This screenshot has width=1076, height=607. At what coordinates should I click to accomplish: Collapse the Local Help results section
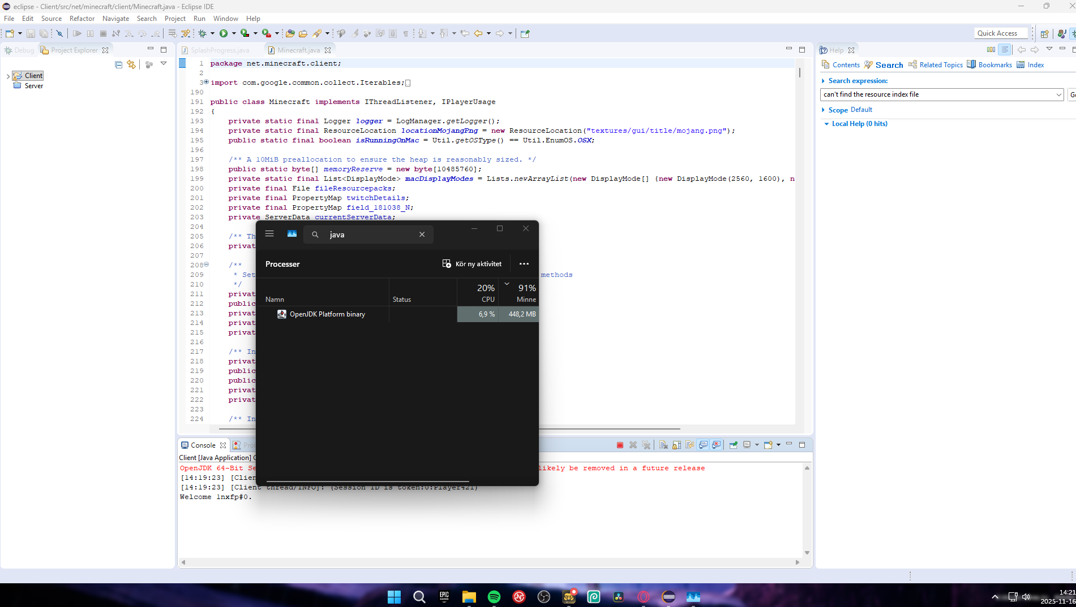(826, 124)
